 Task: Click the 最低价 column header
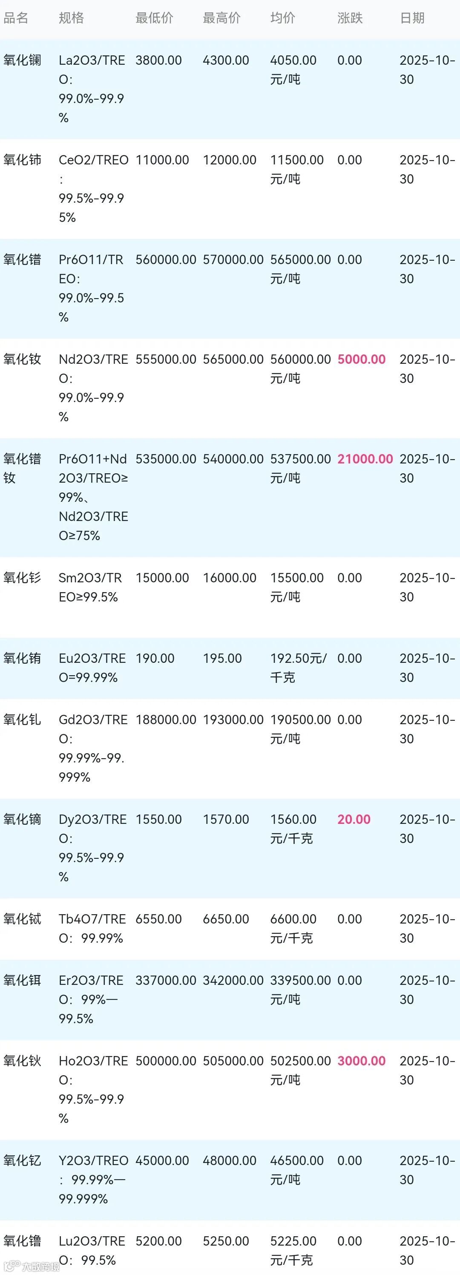point(154,18)
